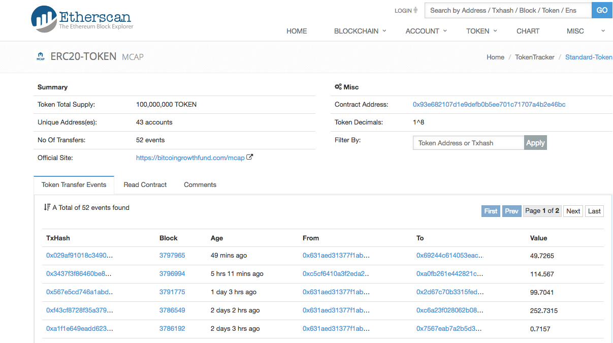
Task: Open transaction 0x3437f3f86460be8
Action: pyautogui.click(x=79, y=274)
